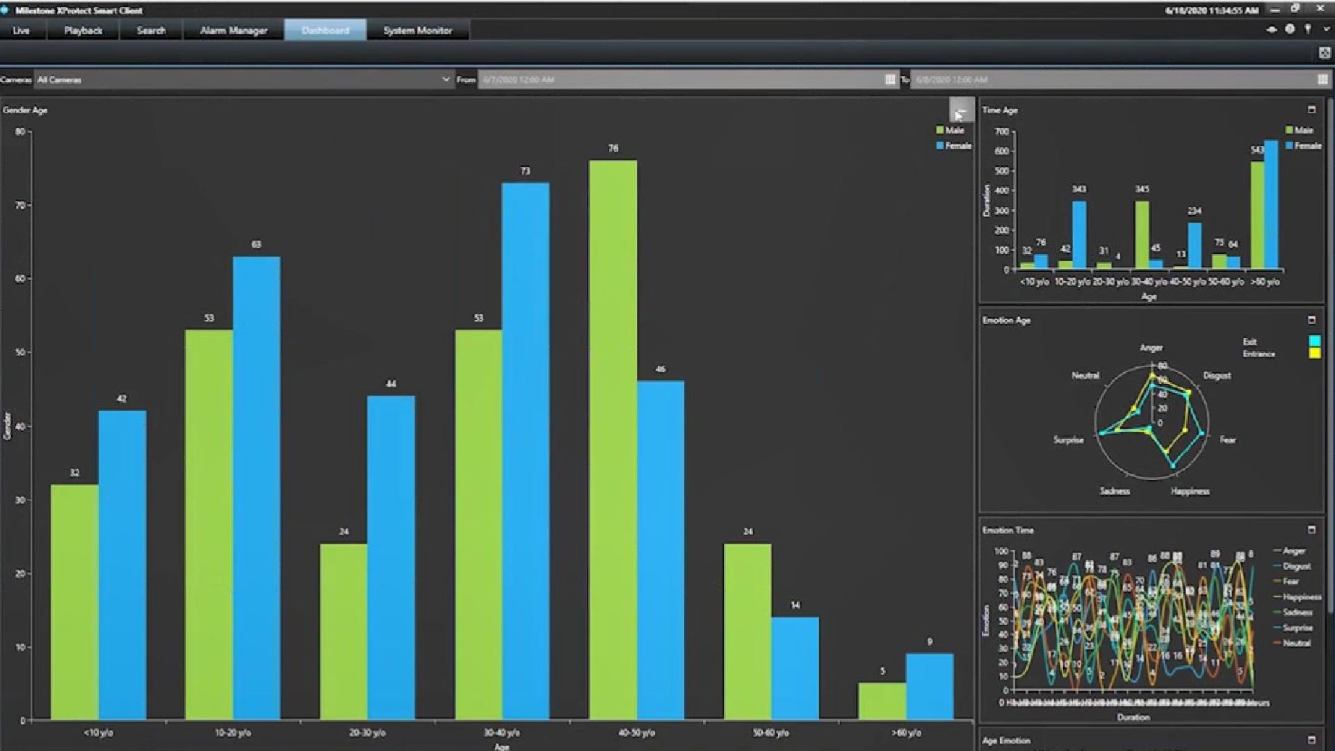Screen dimensions: 1335x751
Task: Click the Happiness legend entry in Emotion Time
Action: click(x=1297, y=597)
